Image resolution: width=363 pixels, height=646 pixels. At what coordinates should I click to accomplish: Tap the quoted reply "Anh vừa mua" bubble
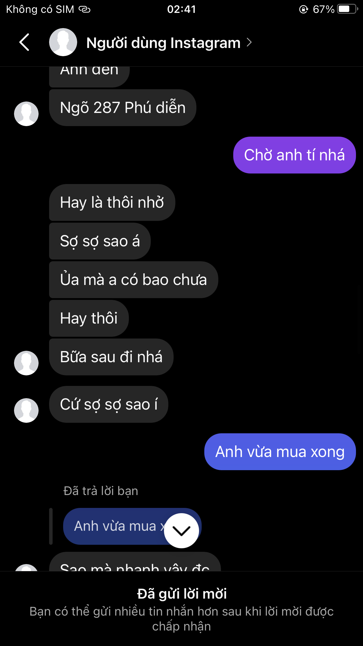117,526
